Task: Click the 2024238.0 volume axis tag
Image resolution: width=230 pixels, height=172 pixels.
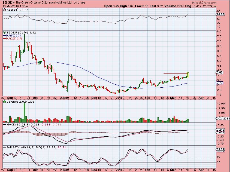Action: (223, 118)
